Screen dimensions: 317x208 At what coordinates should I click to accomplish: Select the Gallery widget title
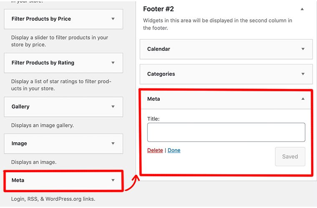(x=20, y=106)
